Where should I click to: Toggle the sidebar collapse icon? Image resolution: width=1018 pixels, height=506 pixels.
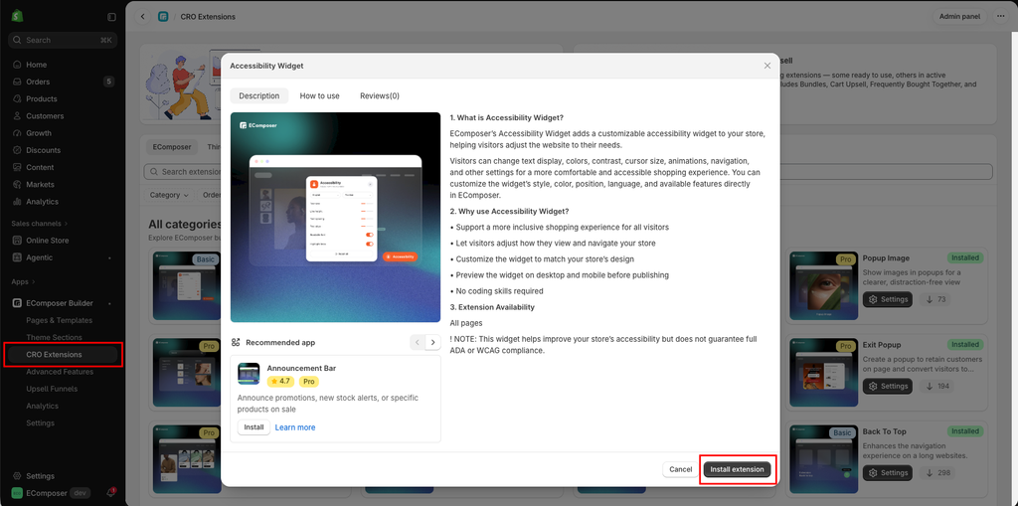(x=111, y=17)
